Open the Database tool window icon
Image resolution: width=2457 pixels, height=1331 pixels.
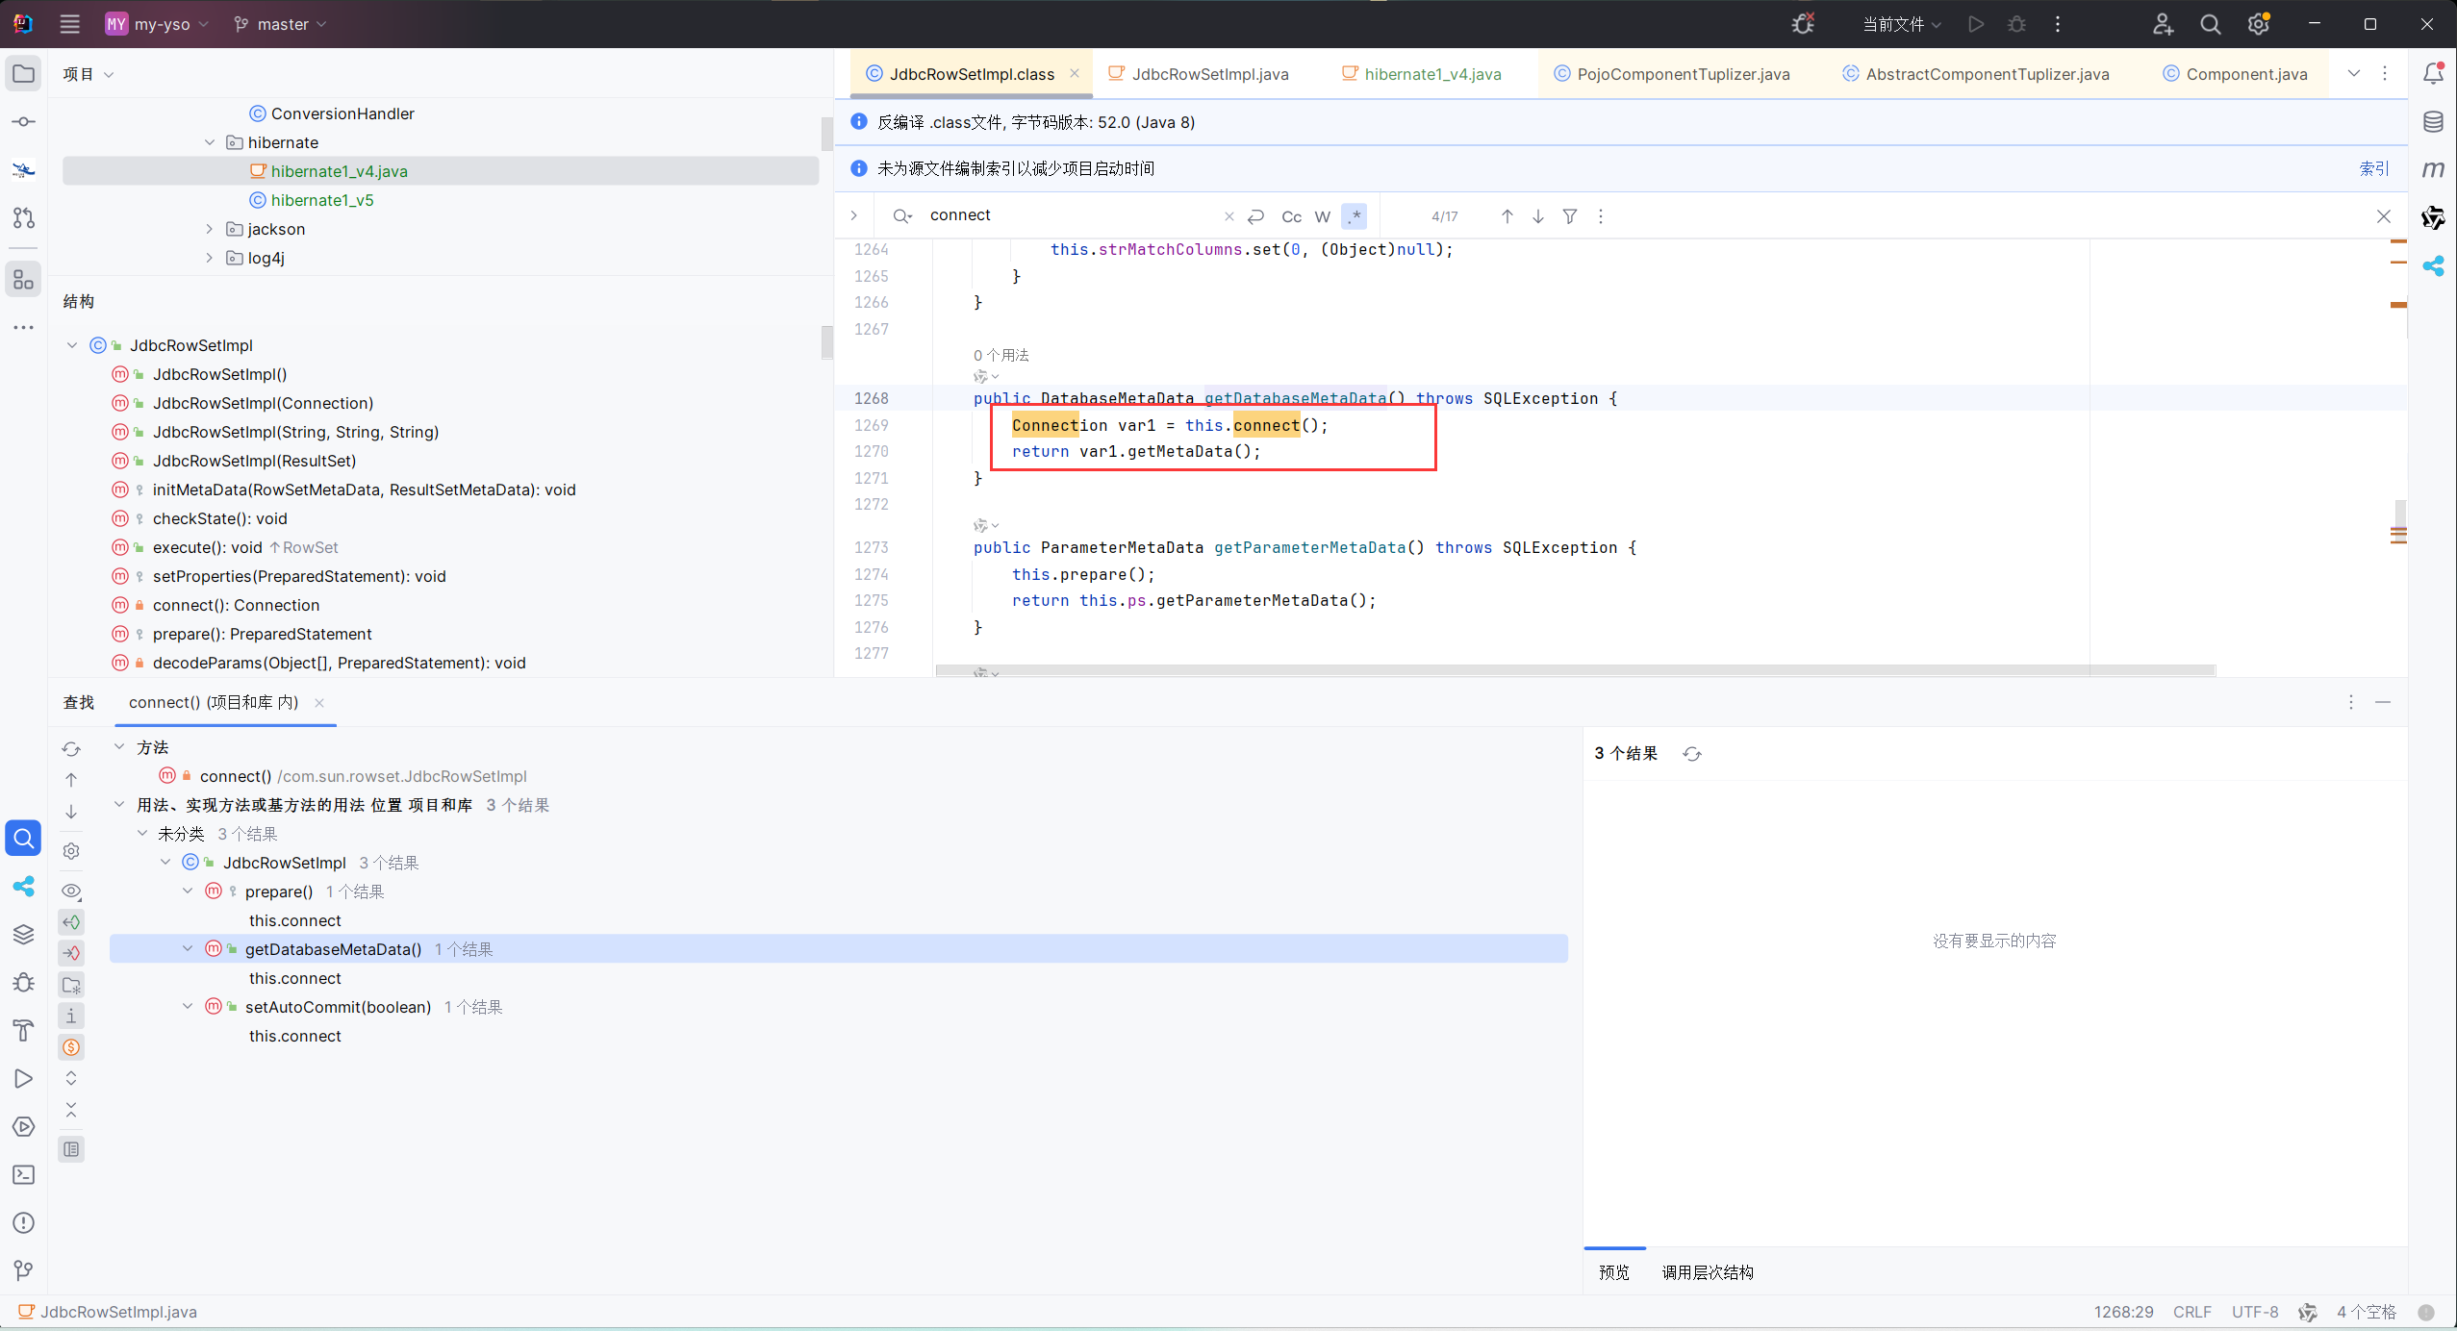coord(2433,122)
